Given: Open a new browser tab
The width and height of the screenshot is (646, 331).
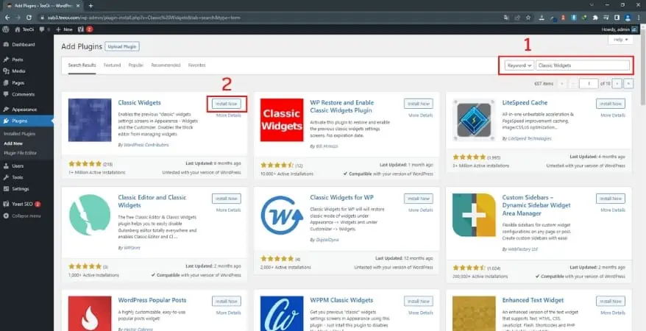Looking at the screenshot, I should pyautogui.click(x=90, y=6).
